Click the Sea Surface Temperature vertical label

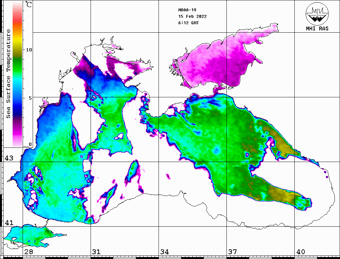pos(8,74)
